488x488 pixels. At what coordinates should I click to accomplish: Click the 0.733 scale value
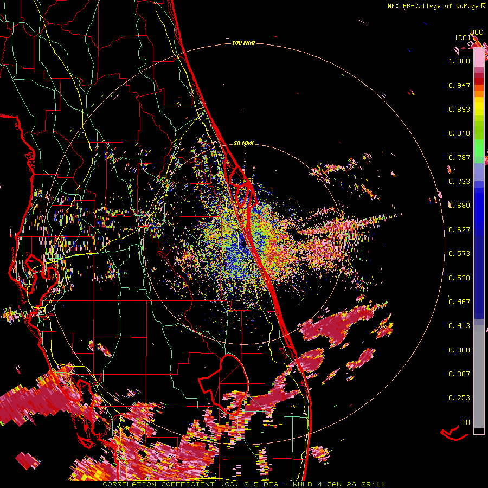click(x=459, y=182)
